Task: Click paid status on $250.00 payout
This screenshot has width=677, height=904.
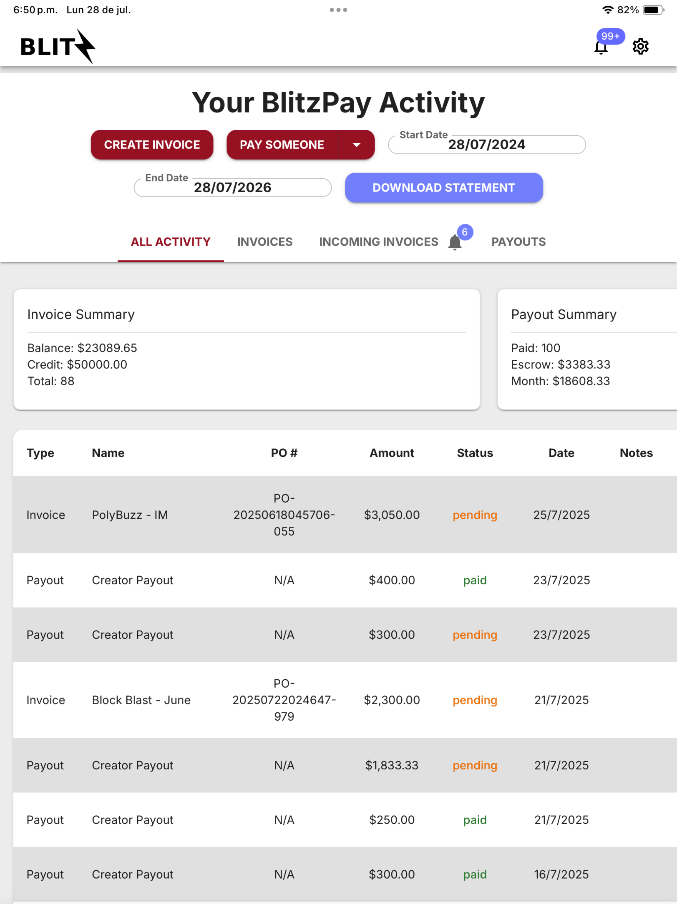Action: (x=475, y=820)
